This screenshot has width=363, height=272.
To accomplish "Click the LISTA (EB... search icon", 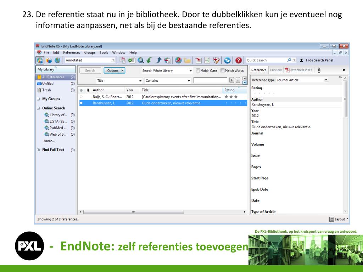I will point(46,121).
